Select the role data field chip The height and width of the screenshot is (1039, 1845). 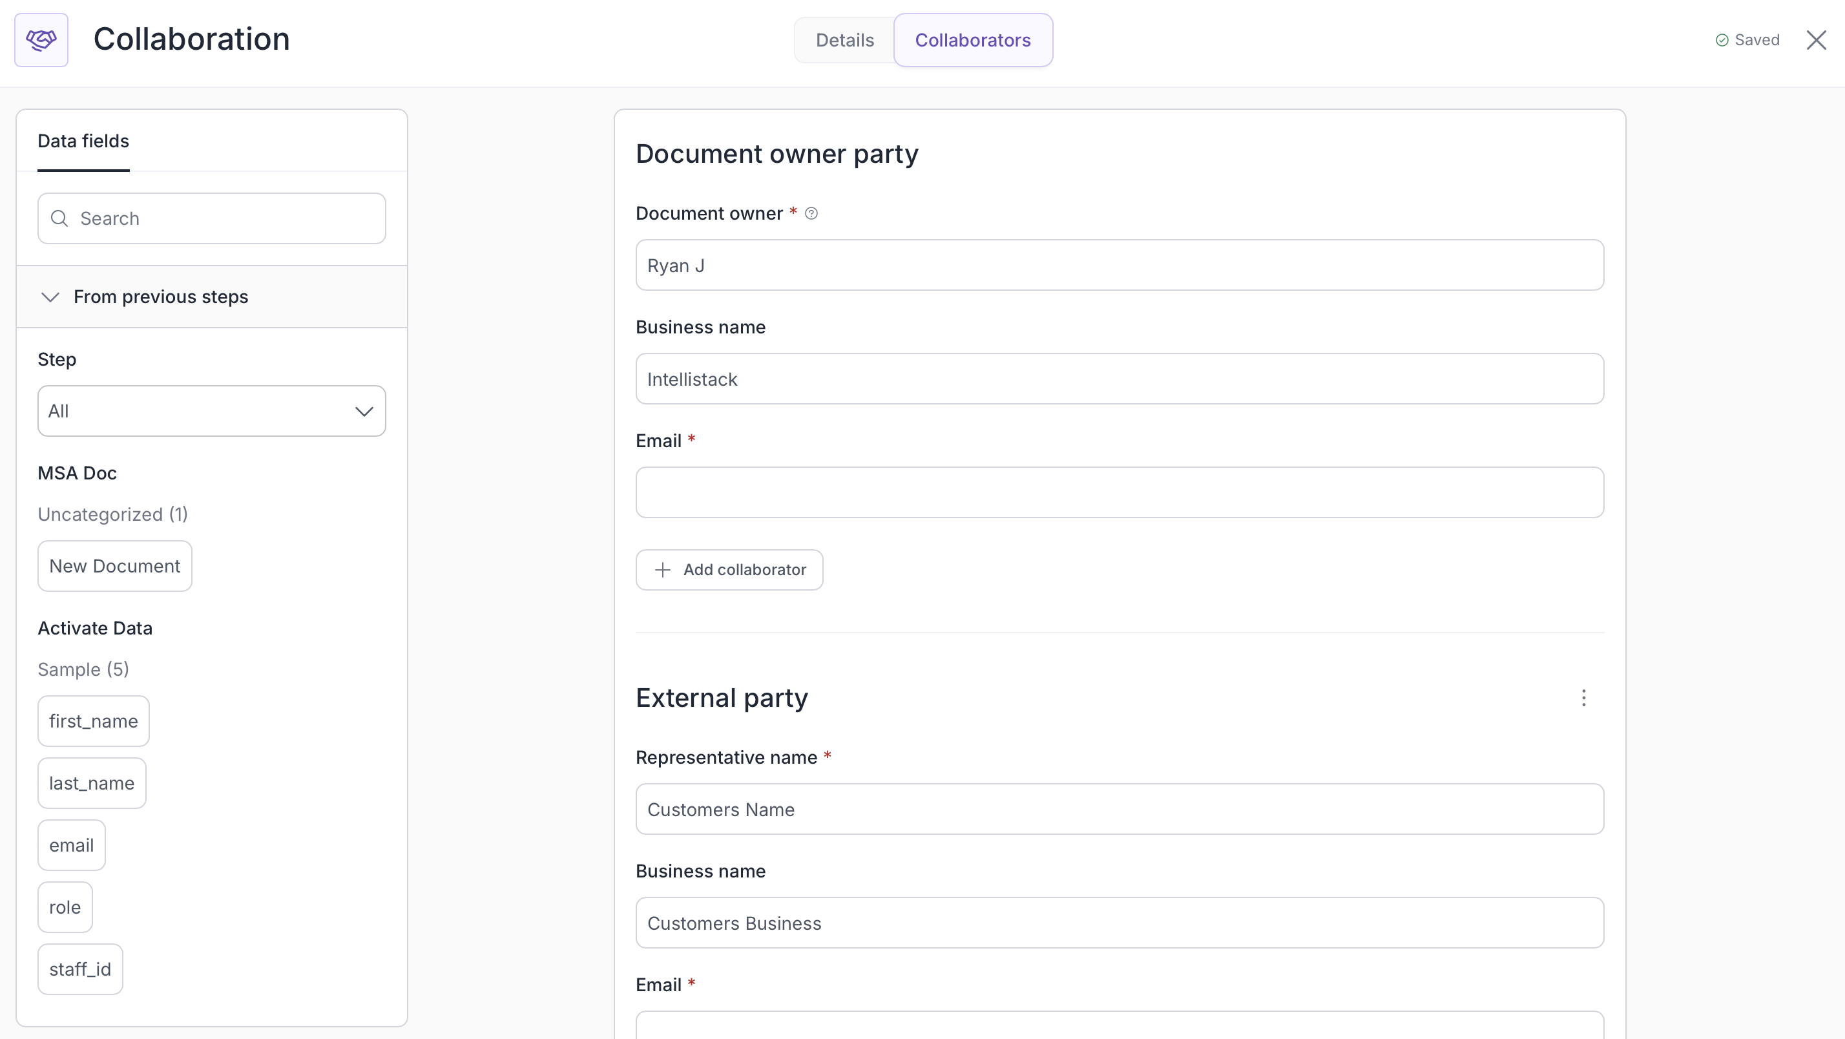(65, 907)
